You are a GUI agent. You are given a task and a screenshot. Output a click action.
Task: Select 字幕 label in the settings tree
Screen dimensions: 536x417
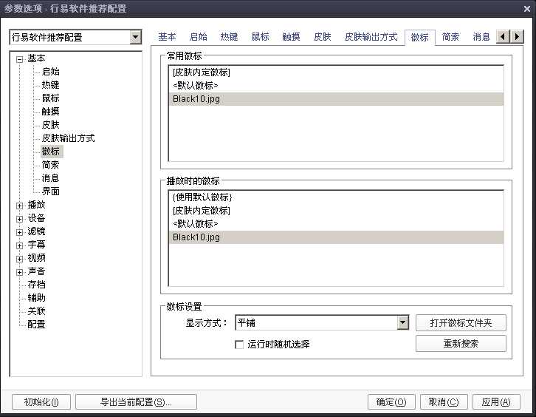coord(37,245)
